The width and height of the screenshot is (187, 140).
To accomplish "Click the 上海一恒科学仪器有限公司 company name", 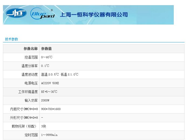I will (93, 15).
